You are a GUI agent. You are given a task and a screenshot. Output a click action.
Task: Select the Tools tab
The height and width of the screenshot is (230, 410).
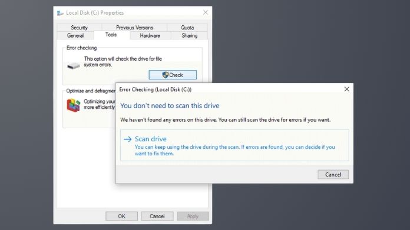coord(111,35)
